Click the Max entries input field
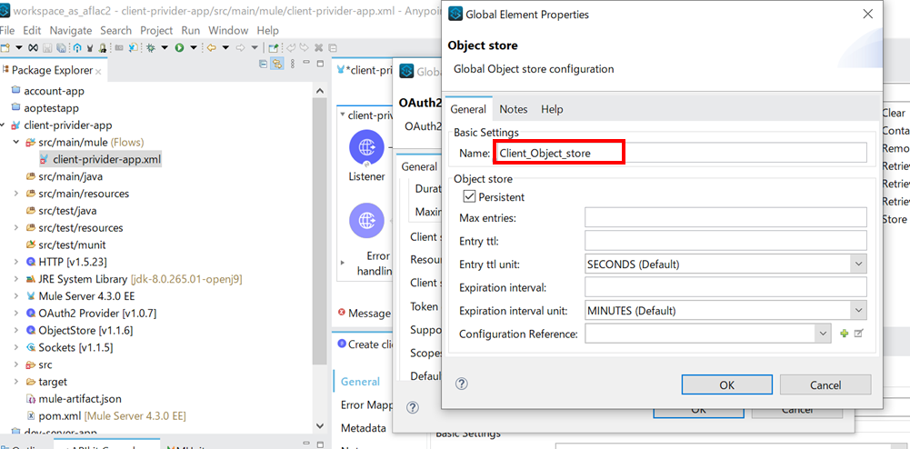This screenshot has height=449, width=910. click(x=725, y=218)
